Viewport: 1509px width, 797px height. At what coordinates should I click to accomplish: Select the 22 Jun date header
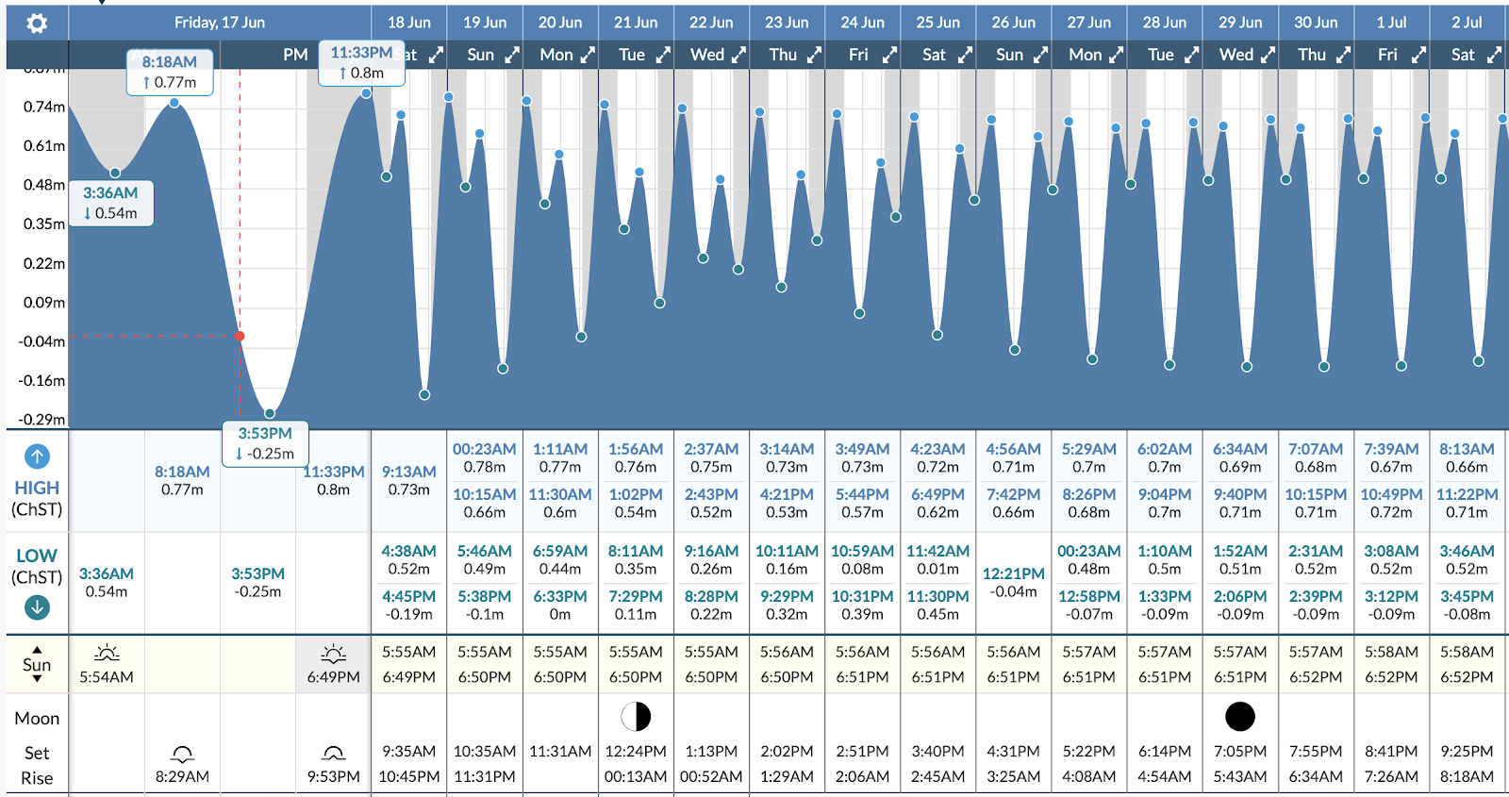click(x=711, y=23)
